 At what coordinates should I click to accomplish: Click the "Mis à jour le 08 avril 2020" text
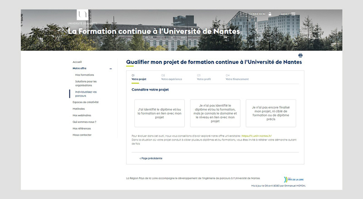[279, 185]
